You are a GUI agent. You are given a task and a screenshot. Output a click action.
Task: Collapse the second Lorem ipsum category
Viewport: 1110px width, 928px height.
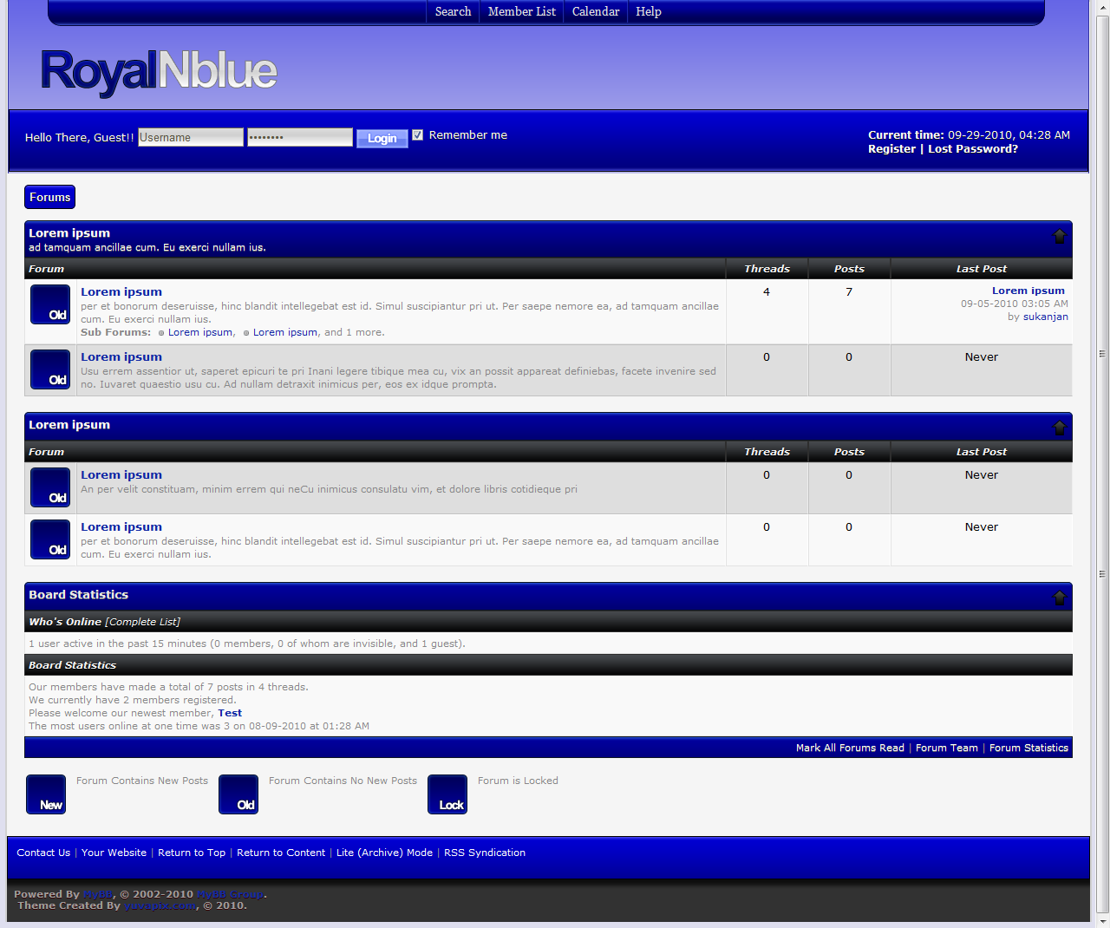coord(1059,427)
